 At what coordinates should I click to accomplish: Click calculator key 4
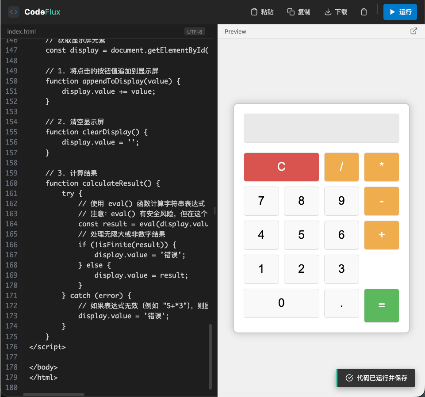pyautogui.click(x=261, y=235)
